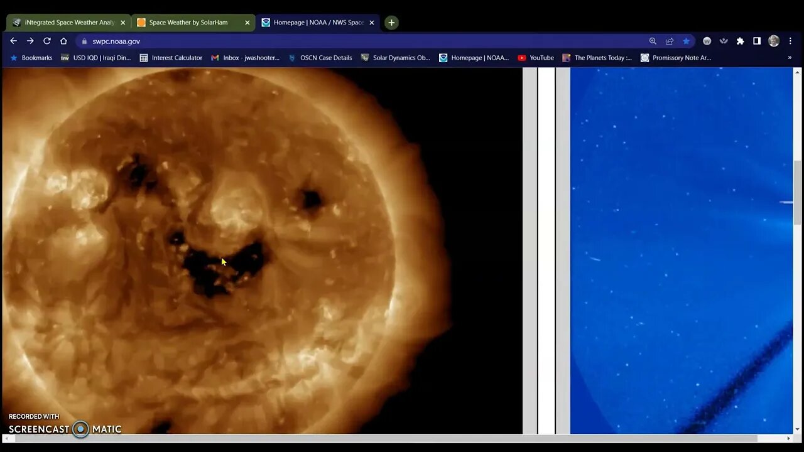
Task: Show more bookmarks via the overflow chevron
Action: [790, 58]
